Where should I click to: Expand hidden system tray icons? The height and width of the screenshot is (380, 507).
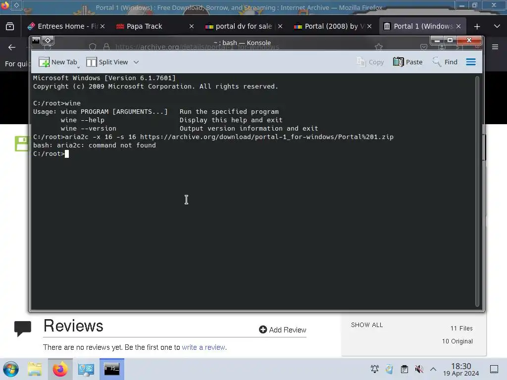coord(433,369)
